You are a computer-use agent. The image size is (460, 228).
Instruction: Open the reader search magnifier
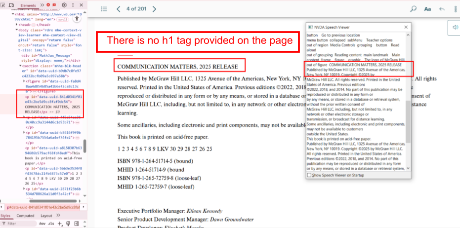(x=413, y=9)
